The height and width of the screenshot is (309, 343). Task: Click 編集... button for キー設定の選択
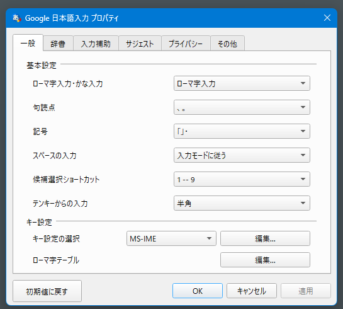(x=265, y=238)
